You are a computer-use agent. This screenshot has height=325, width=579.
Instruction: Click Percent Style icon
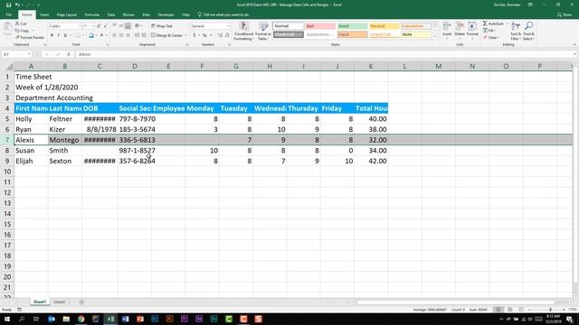[204, 35]
